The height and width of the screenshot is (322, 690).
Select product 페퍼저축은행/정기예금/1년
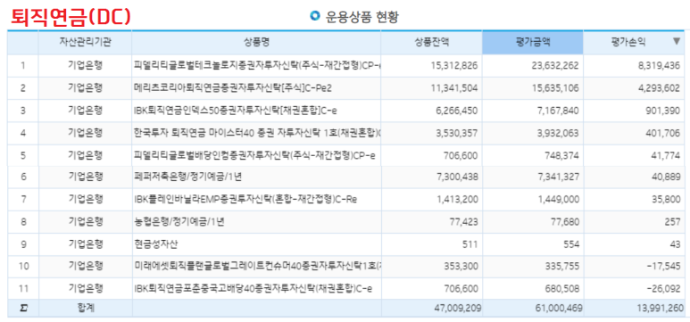(188, 177)
